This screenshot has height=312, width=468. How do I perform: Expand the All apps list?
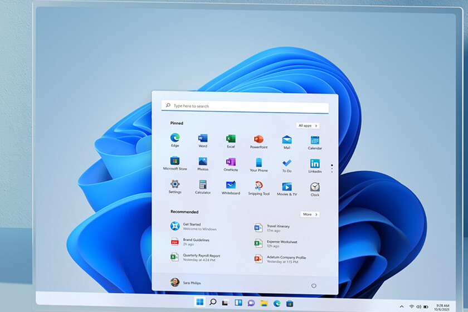[308, 126]
